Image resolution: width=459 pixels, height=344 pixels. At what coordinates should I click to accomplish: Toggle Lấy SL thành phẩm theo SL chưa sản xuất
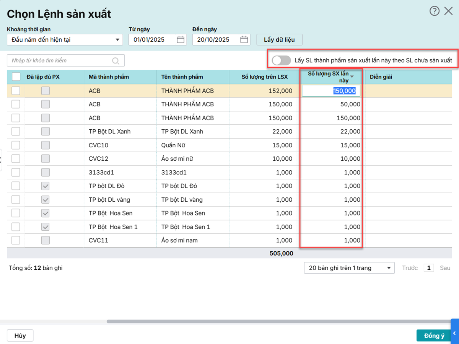coord(281,60)
